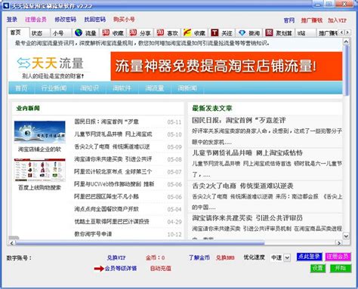Click the 加入VIP link at top right
Screen dimensions: 358x289
337,20
